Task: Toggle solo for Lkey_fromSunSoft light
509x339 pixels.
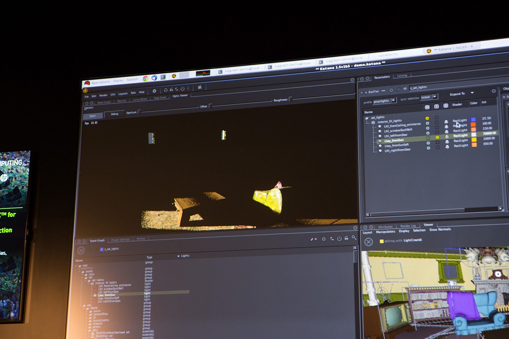Action: pos(437,143)
